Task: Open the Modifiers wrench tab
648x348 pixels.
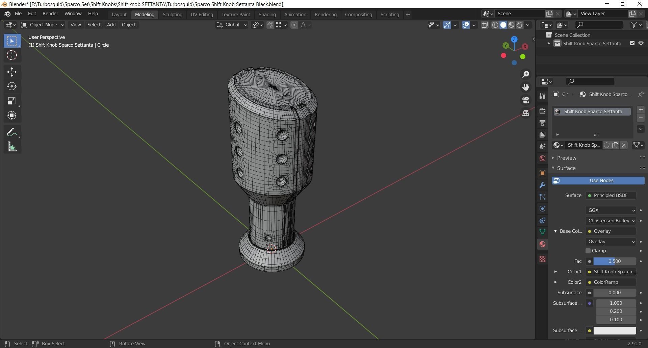Action: click(x=542, y=185)
